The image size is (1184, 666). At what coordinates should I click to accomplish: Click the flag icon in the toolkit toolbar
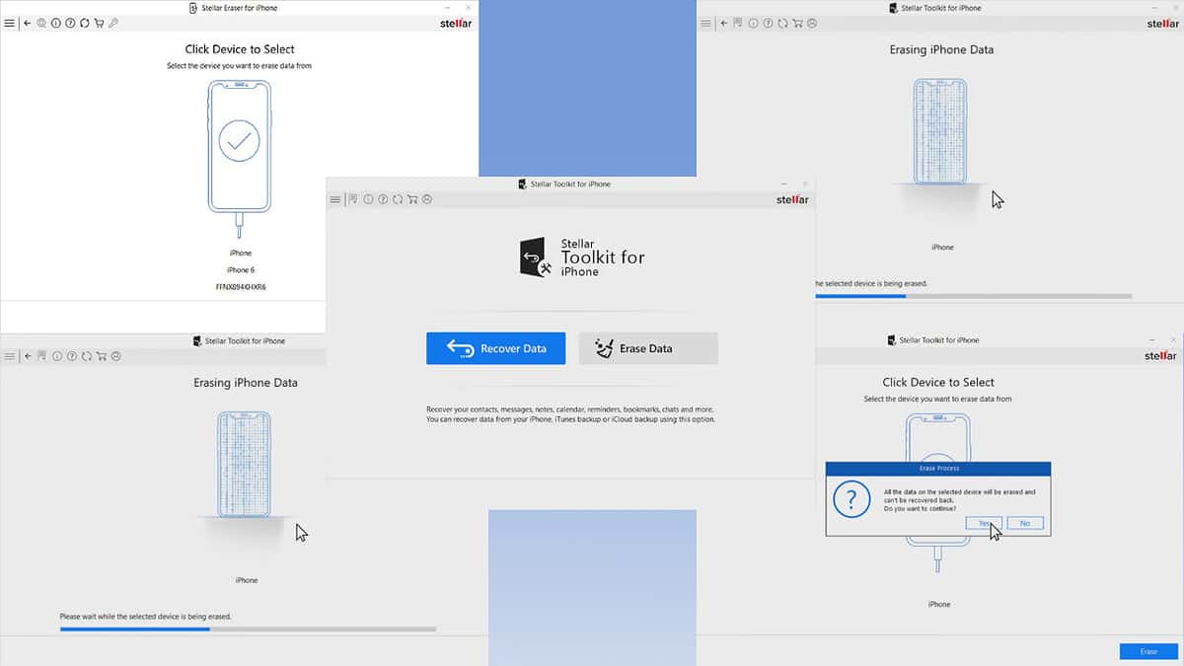tap(352, 199)
